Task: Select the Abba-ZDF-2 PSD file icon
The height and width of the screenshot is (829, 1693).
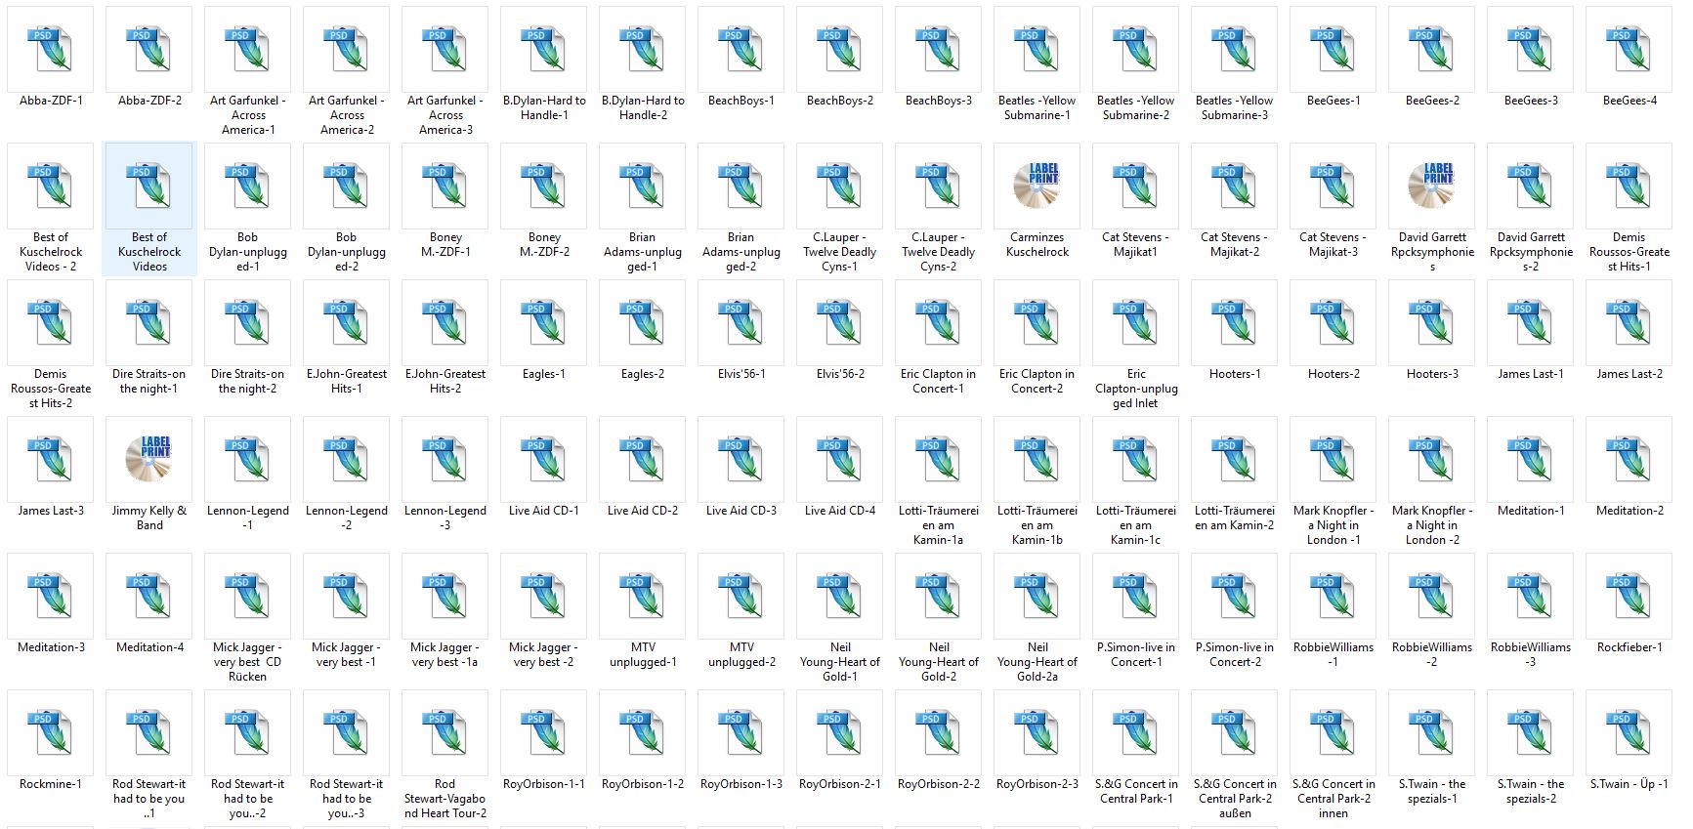Action: click(149, 49)
